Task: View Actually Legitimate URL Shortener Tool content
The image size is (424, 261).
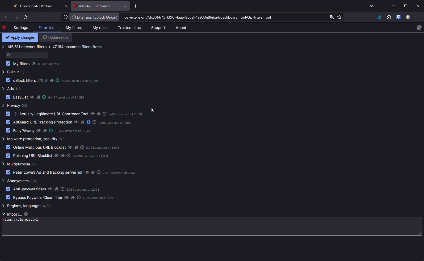Action: [x=93, y=114]
